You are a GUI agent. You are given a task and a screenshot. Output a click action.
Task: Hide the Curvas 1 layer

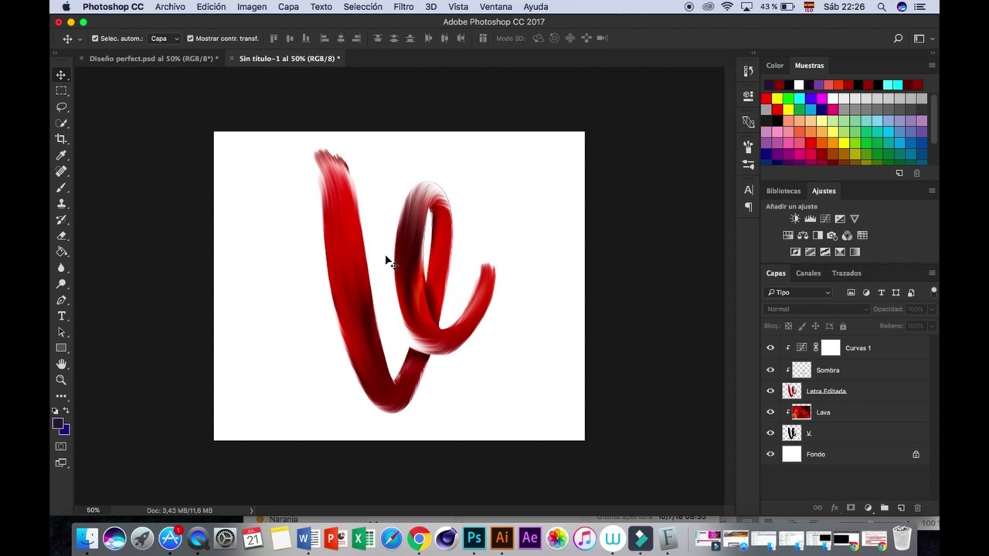click(x=770, y=348)
